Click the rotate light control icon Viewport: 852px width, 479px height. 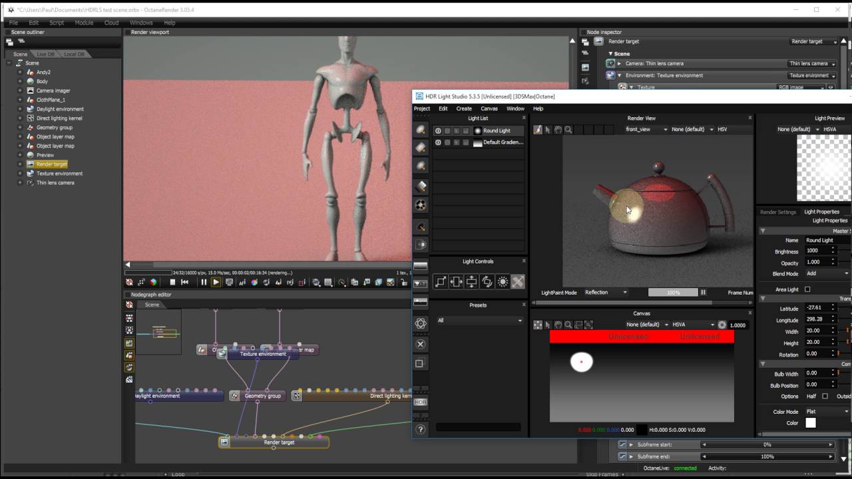[x=487, y=282]
